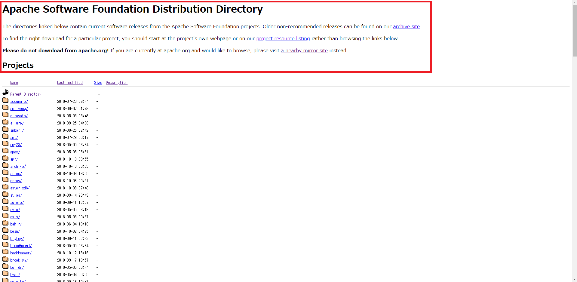Open the apr/ directory link
This screenshot has height=282, width=577.
(x=14, y=159)
